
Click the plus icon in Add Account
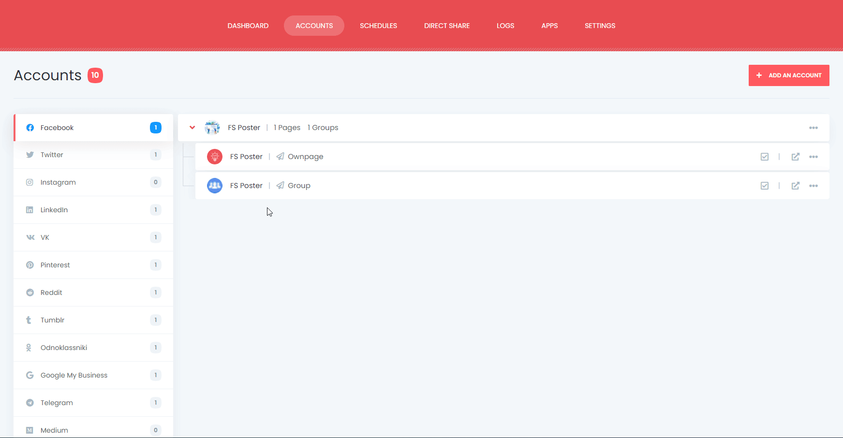(x=759, y=75)
